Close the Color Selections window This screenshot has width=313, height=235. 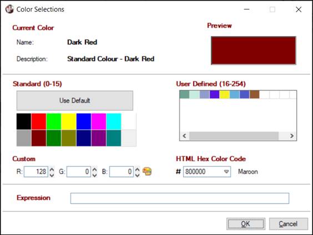pyautogui.click(x=299, y=9)
